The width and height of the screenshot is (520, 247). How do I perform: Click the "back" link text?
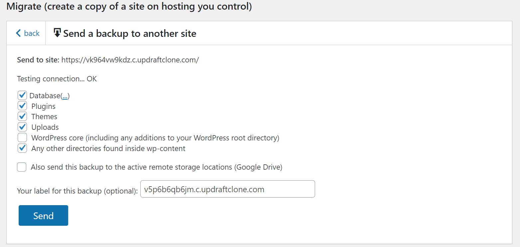click(x=32, y=33)
